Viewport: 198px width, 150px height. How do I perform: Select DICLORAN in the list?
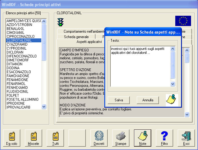tap(24, 52)
